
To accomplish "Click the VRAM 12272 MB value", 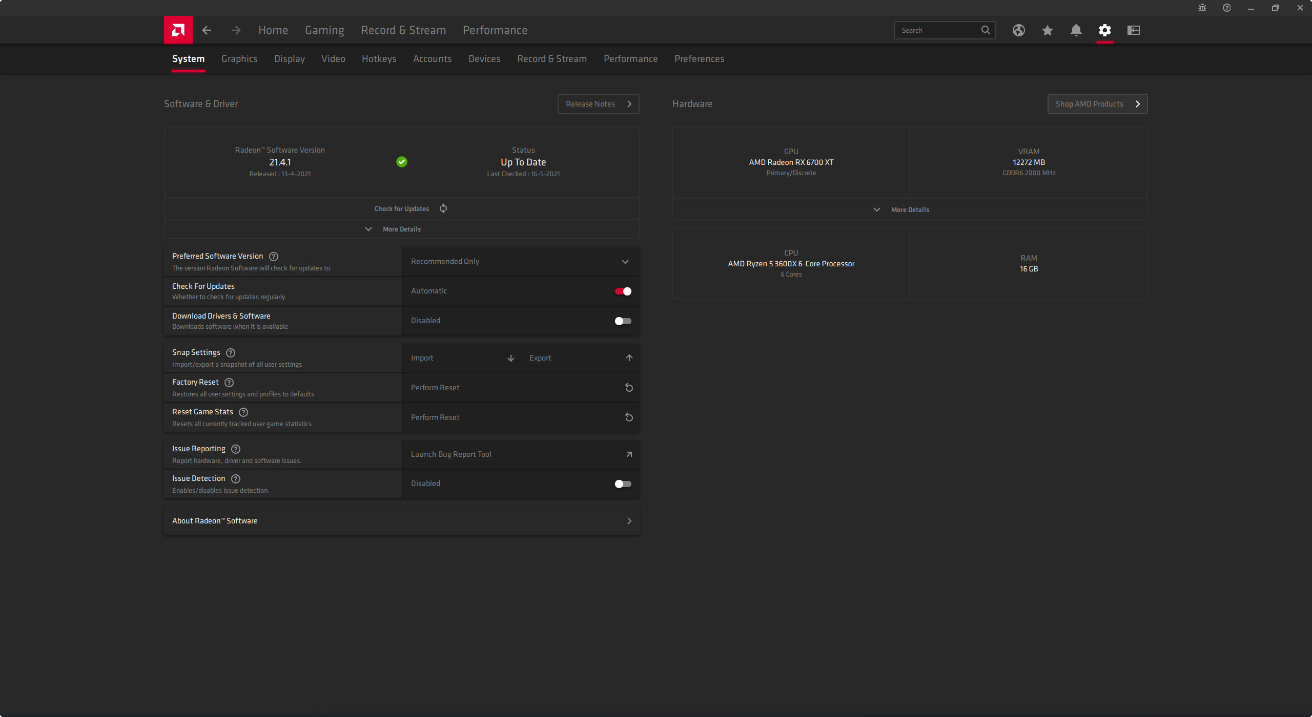I will click(x=1029, y=162).
